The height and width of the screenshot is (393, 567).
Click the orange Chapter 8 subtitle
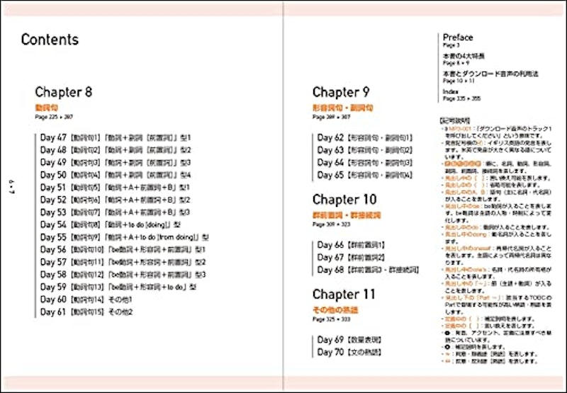coord(47,108)
